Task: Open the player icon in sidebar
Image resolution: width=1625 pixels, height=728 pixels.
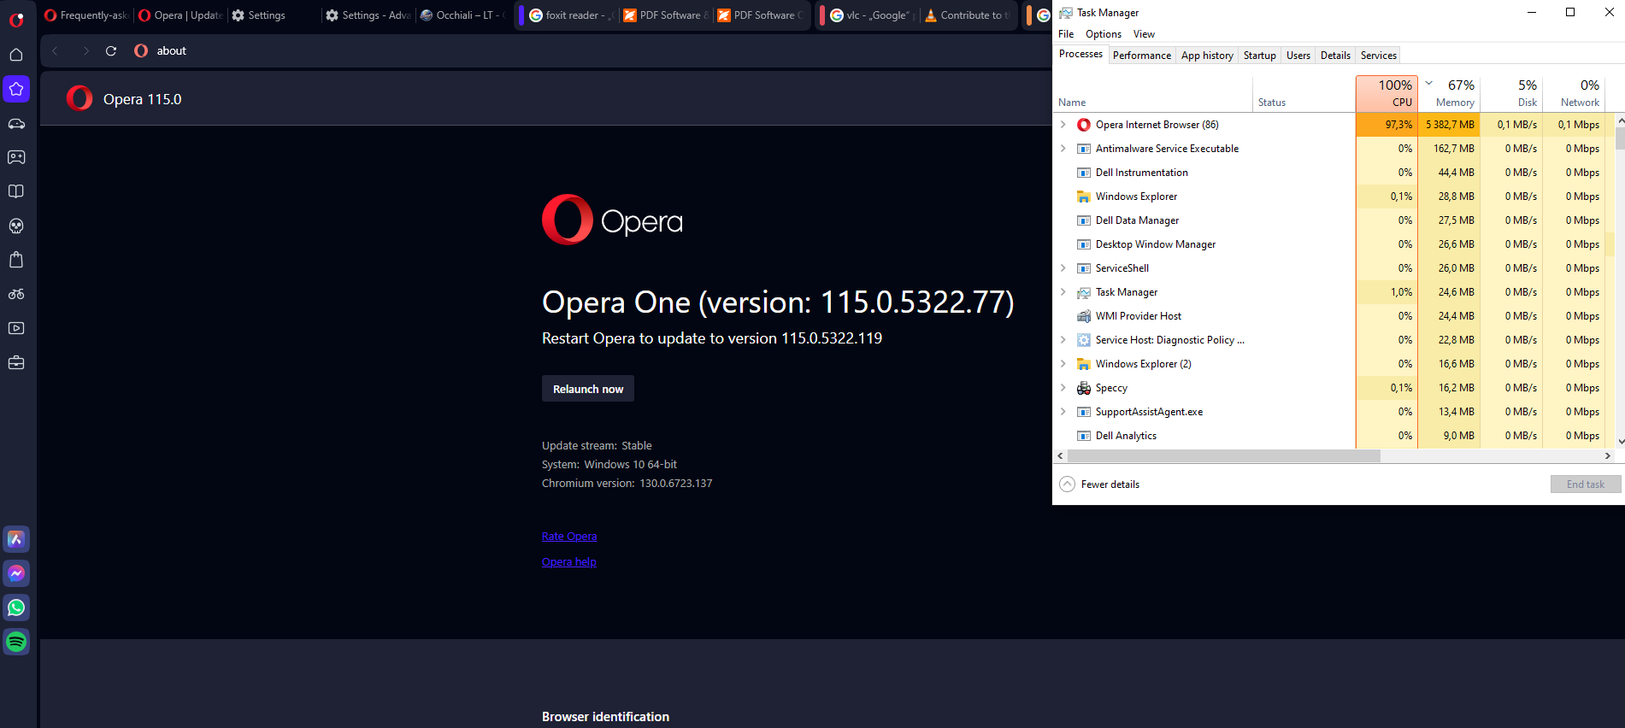Action: point(16,328)
